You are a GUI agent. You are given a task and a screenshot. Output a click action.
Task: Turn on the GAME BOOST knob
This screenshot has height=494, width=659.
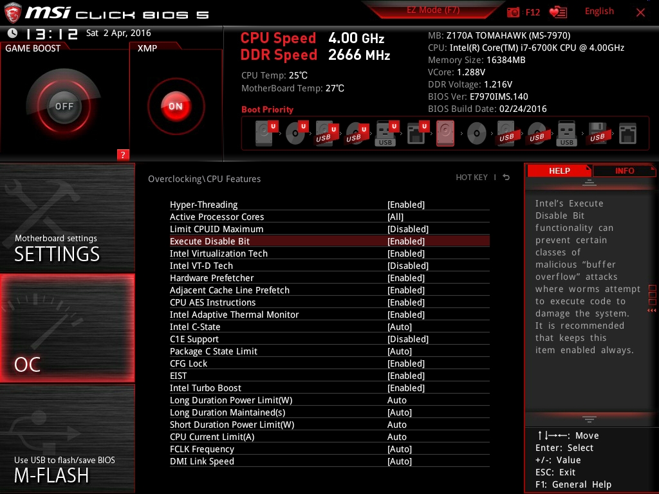point(64,106)
